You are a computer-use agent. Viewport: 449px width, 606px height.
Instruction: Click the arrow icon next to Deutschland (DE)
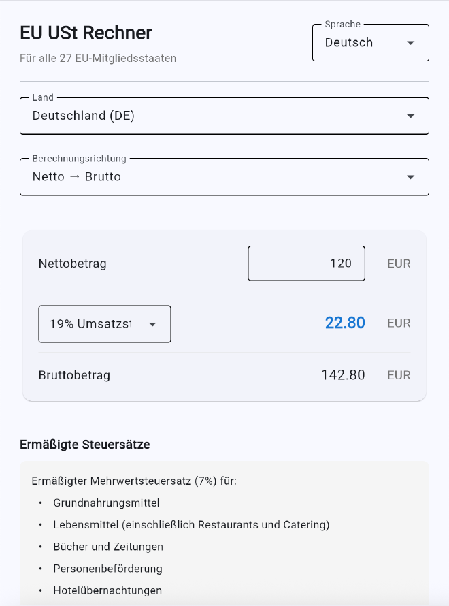click(x=410, y=116)
